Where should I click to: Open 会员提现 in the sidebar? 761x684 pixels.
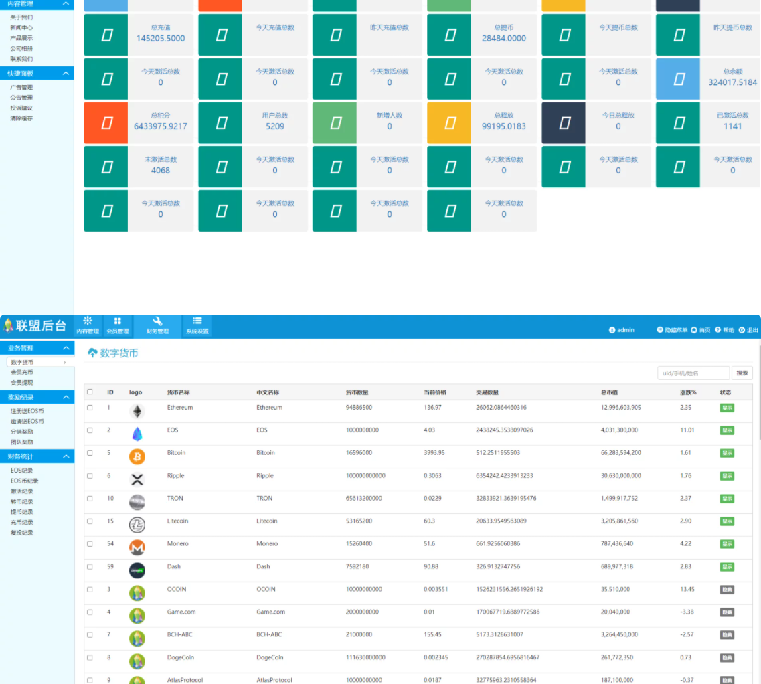(22, 383)
